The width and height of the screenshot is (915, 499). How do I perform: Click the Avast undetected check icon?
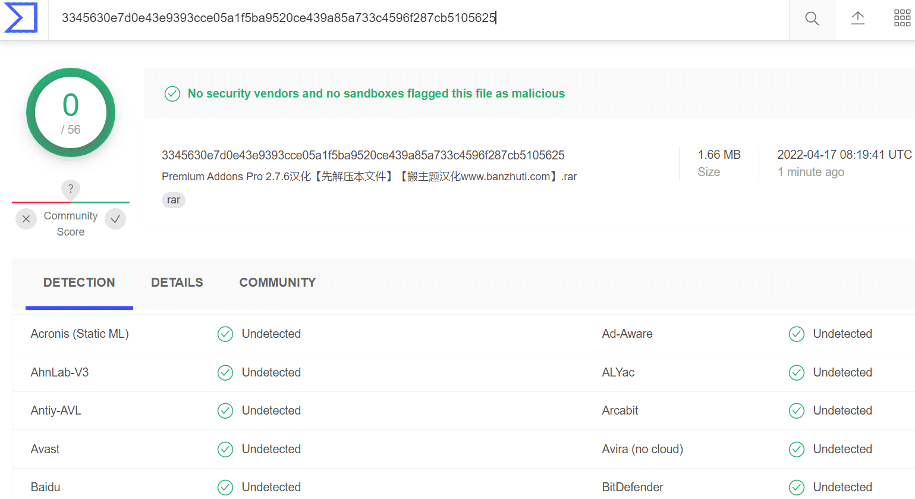point(225,450)
